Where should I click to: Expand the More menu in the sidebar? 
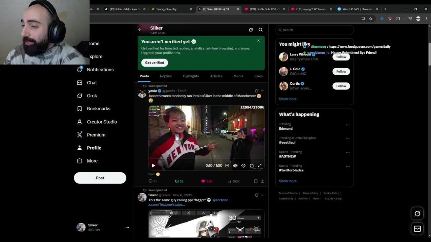pos(87,161)
